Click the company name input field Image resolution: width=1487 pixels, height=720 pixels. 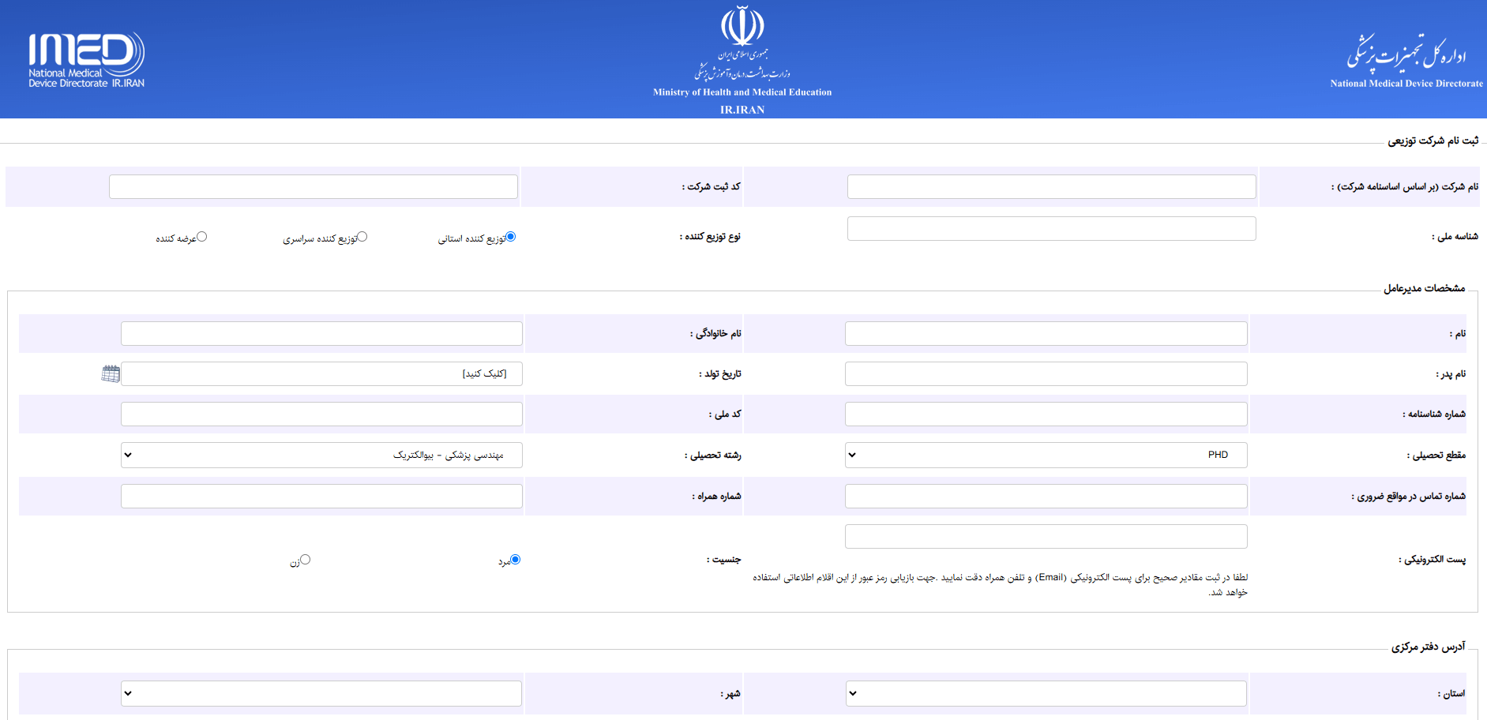(x=1051, y=187)
